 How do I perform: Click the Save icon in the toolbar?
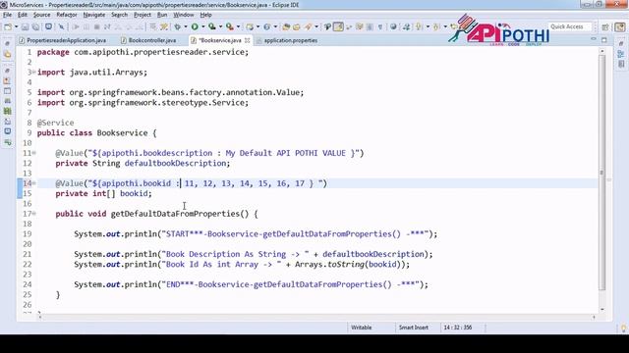[x=25, y=26]
